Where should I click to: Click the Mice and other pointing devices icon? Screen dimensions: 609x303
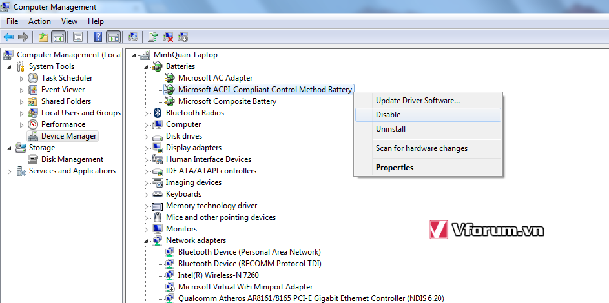[x=158, y=217]
